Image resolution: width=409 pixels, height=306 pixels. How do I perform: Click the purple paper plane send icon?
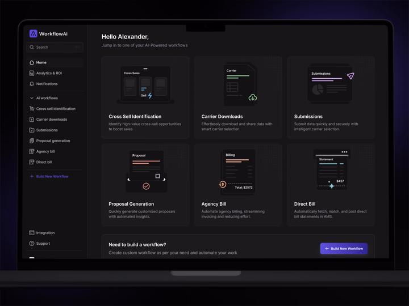coord(350,76)
